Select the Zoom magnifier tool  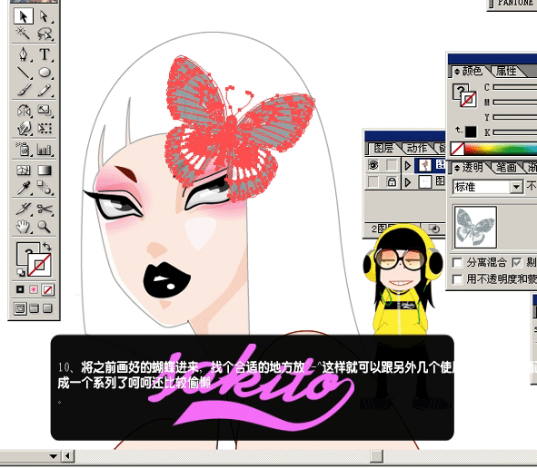coord(45,227)
